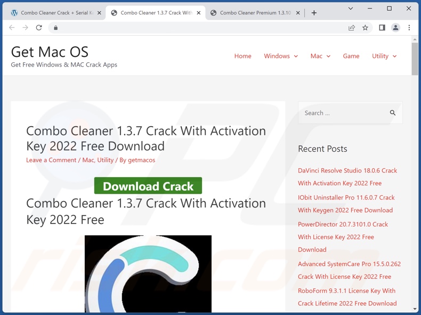421x315 pixels.
Task: Close the Combo Cleaner 1.3.7 Crack tab
Action: [x=198, y=13]
